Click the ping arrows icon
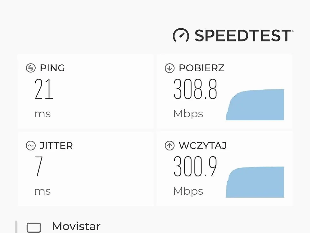 [31, 68]
